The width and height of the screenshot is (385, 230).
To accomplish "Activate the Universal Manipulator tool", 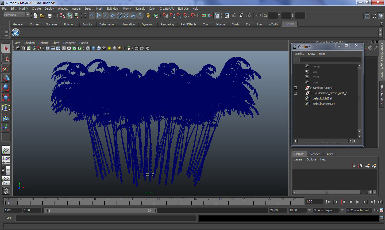I will coord(6,108).
